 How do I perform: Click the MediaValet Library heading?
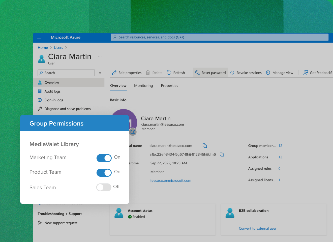tap(54, 144)
